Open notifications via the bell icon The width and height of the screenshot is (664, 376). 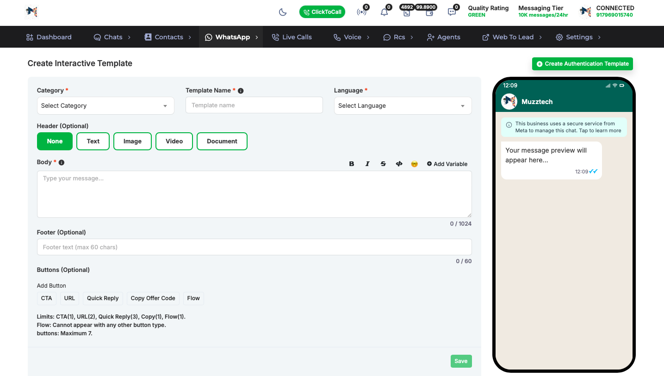(x=384, y=12)
